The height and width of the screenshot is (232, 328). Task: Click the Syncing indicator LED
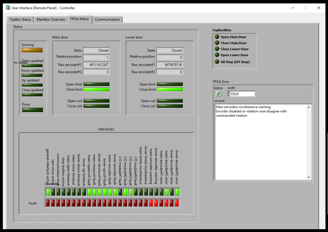(32, 50)
